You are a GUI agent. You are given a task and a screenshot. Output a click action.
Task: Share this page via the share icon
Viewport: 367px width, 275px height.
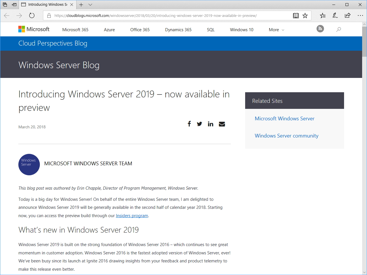(x=347, y=15)
